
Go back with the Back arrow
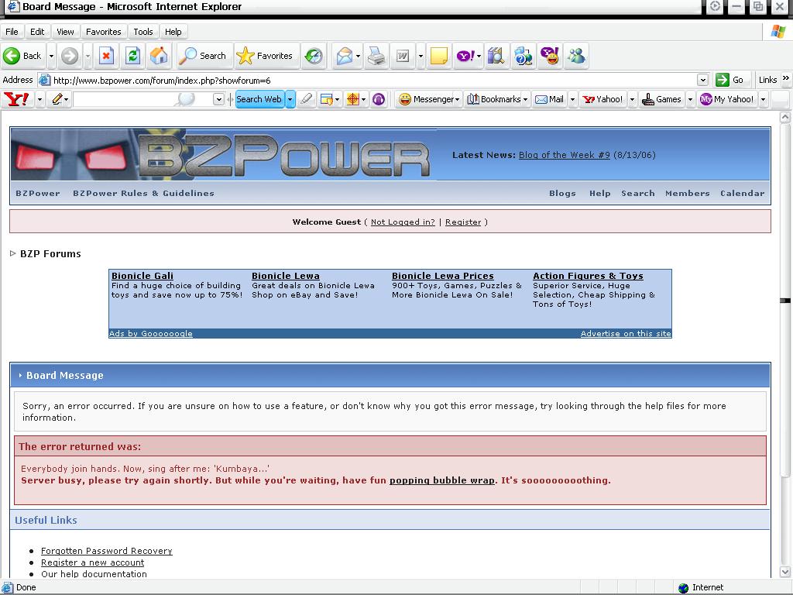pos(22,56)
